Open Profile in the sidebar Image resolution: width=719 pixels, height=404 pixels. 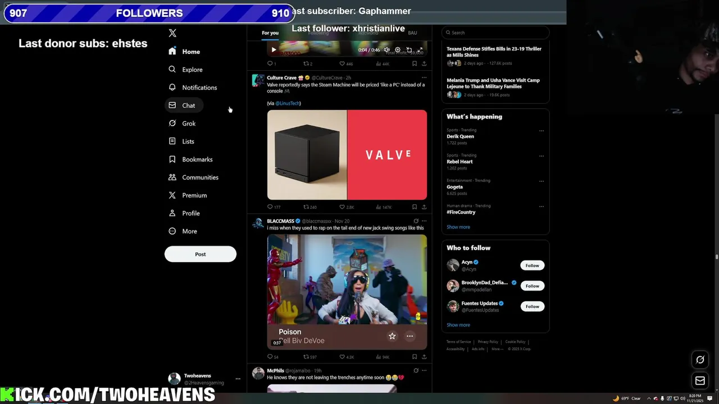pos(184,213)
